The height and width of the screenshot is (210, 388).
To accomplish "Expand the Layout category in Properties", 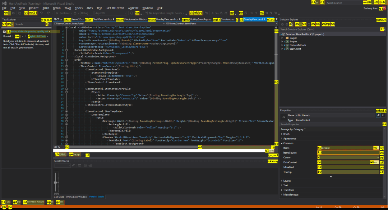I will tap(282, 181).
